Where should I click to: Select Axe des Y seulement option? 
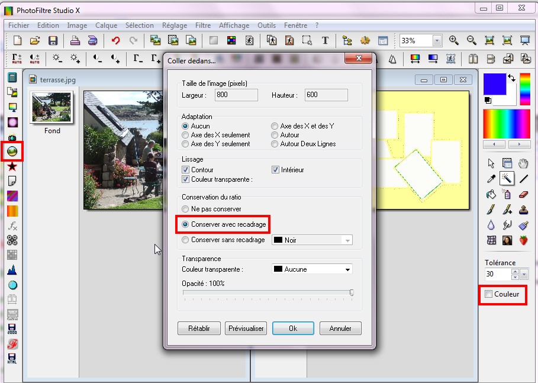pos(185,144)
